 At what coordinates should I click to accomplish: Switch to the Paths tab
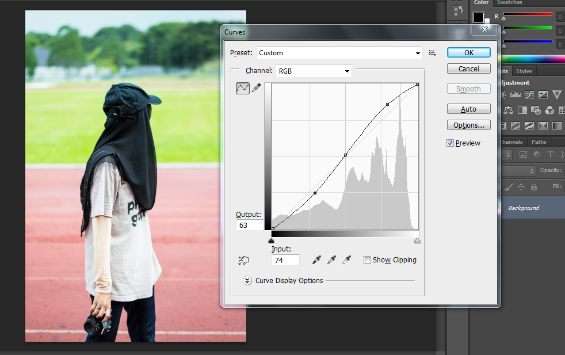pyautogui.click(x=539, y=142)
